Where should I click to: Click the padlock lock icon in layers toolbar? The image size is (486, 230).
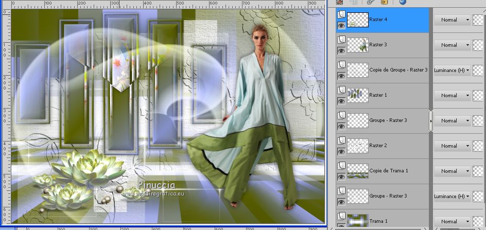(385, 2)
